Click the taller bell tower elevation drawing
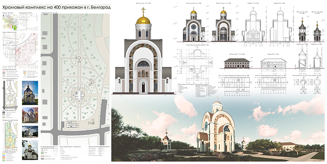 (302, 30)
